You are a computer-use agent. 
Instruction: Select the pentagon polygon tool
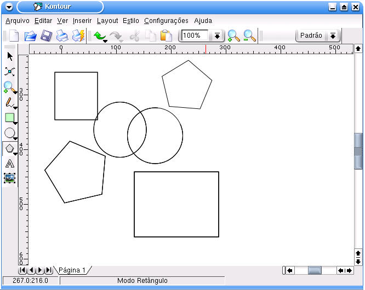tap(9, 148)
